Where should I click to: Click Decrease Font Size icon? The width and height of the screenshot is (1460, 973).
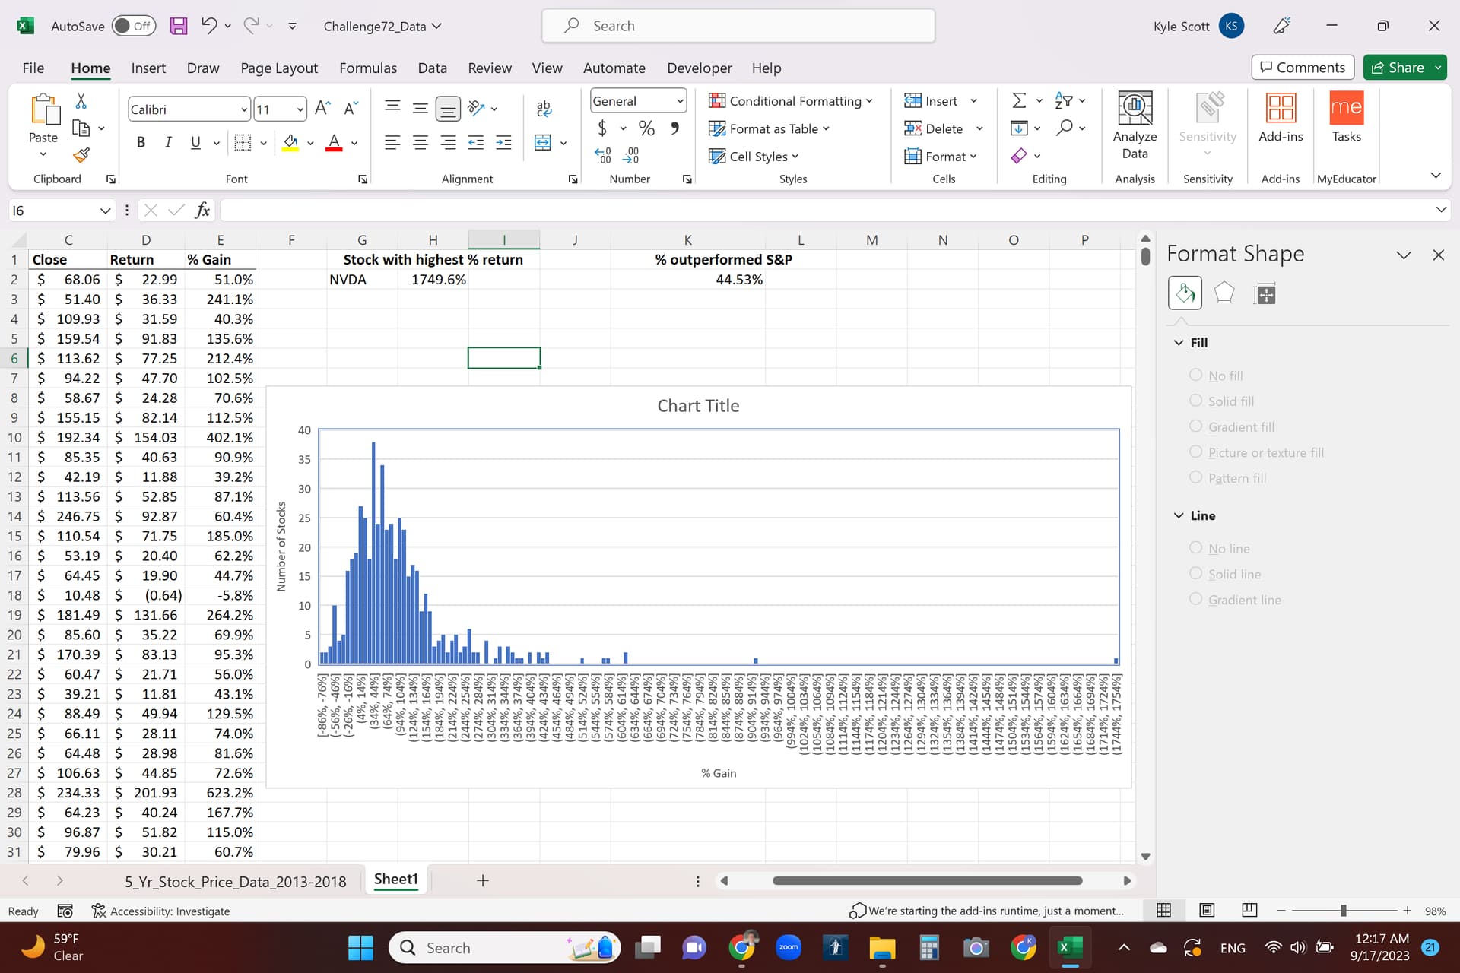(351, 109)
